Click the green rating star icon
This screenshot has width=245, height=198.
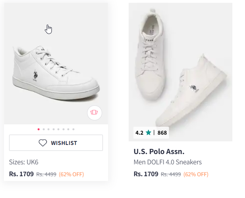[148, 133]
